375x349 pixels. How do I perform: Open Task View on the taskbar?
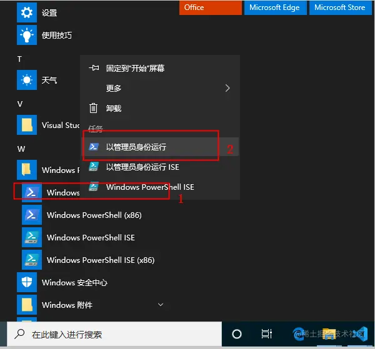click(x=266, y=334)
